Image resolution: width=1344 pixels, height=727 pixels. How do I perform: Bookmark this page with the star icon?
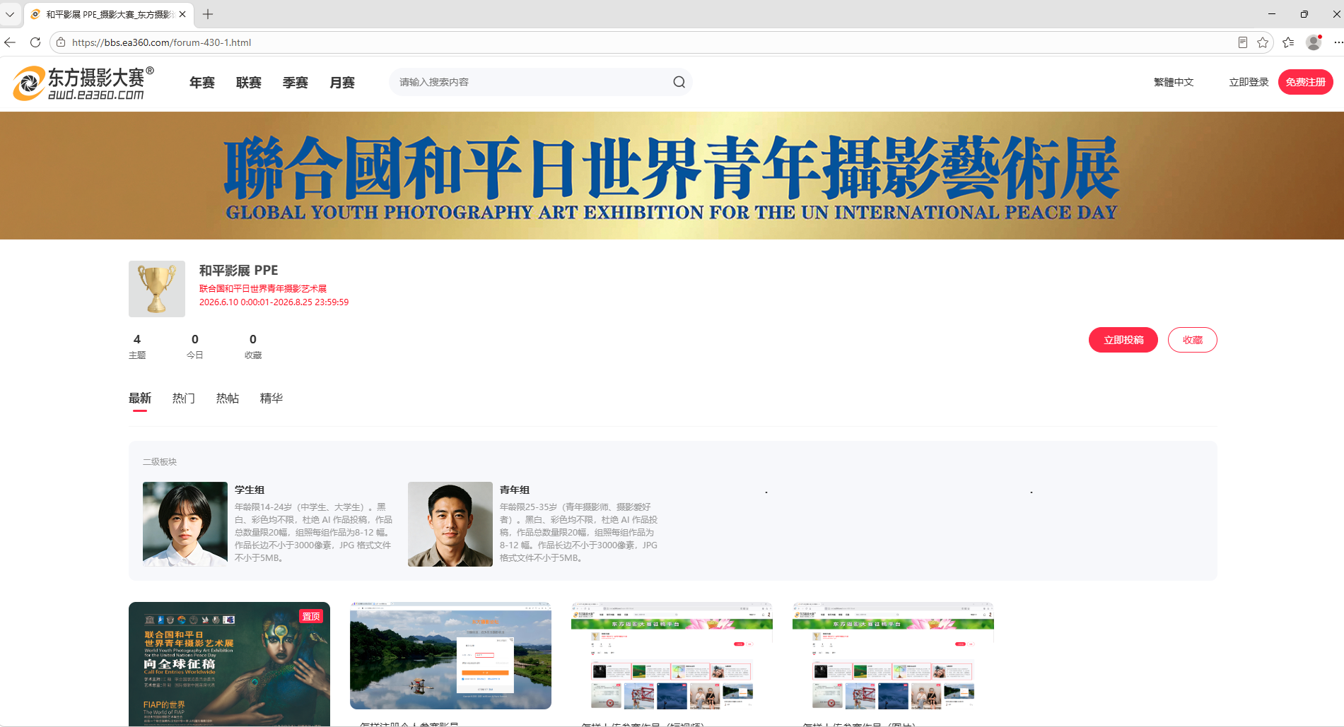pyautogui.click(x=1263, y=42)
